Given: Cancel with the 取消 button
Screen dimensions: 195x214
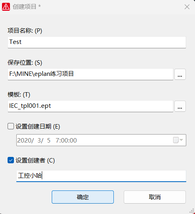Looking at the screenshot, I should [x=155, y=197].
